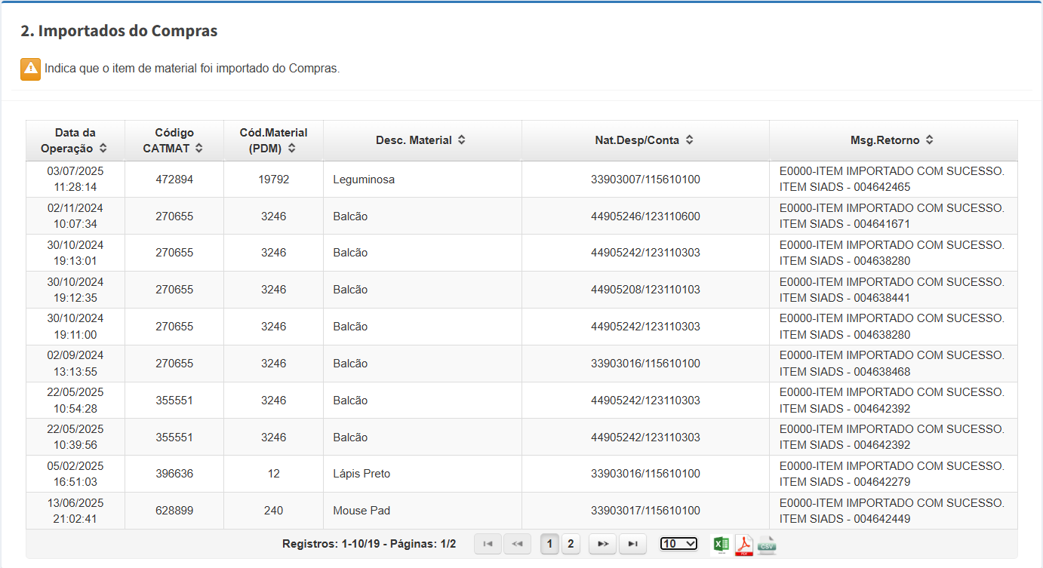Image resolution: width=1043 pixels, height=568 pixels.
Task: Switch to page 2 of results
Action: (x=571, y=544)
